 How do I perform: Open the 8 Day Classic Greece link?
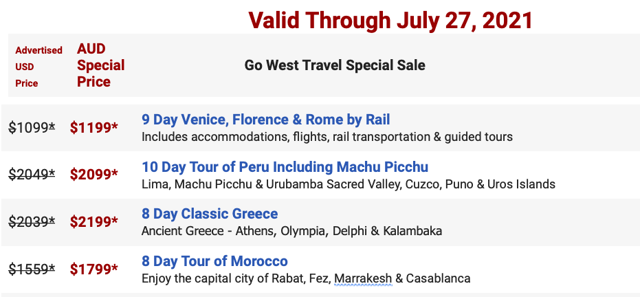tap(210, 214)
